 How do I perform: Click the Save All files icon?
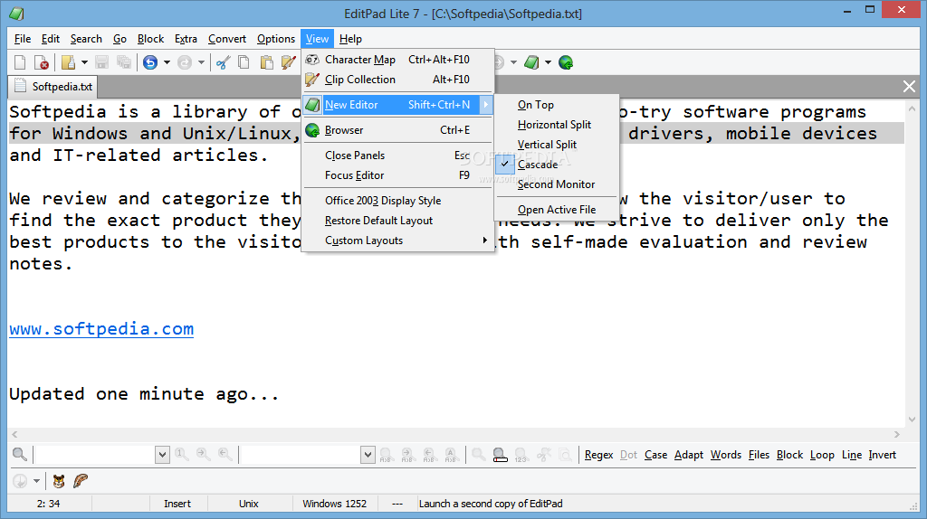123,62
